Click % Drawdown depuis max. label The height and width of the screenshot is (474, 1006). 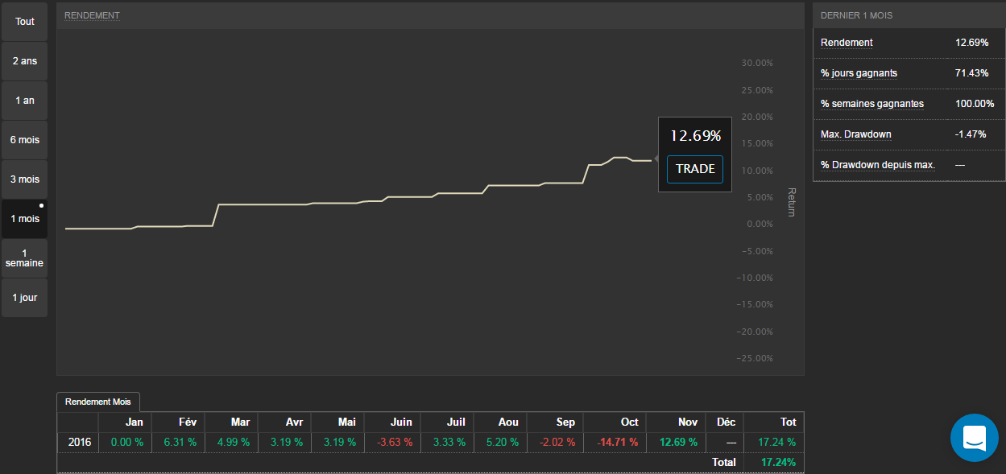pos(877,165)
